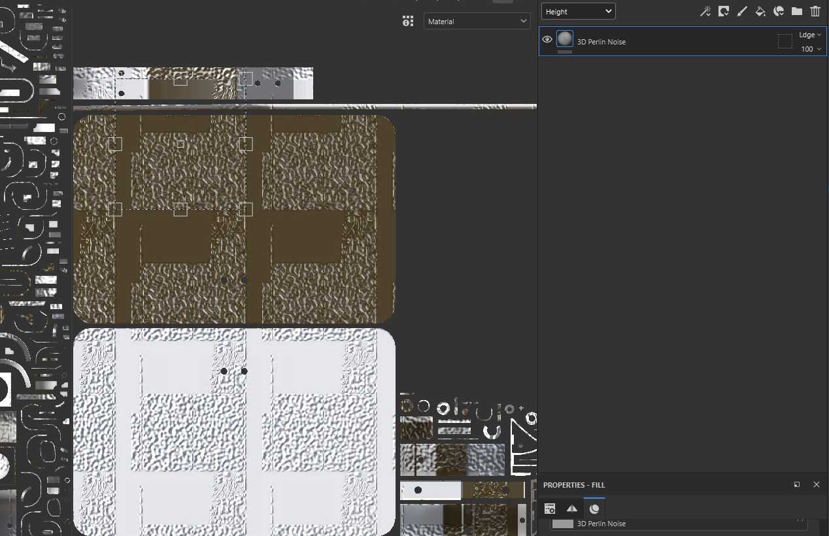Click the 3D Perlin Noise fill resource button
The height and width of the screenshot is (536, 829).
tap(679, 524)
